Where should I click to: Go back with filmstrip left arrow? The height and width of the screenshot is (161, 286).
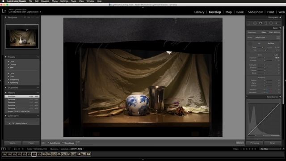click(x=19, y=149)
